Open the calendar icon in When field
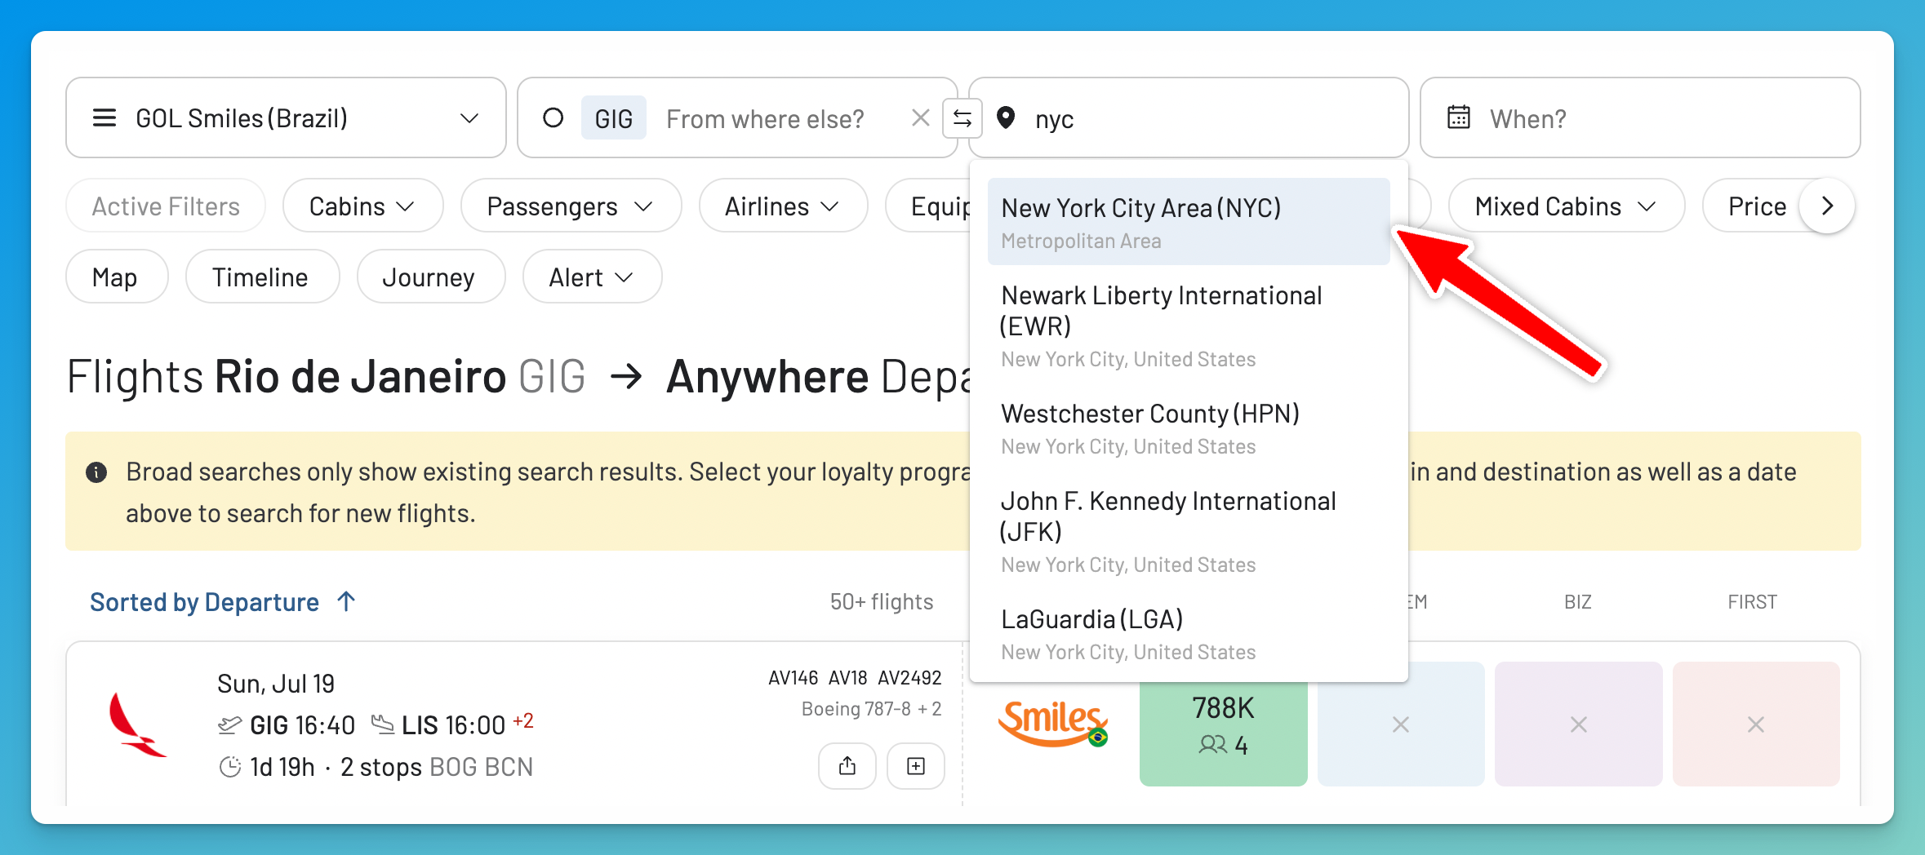 point(1458,118)
